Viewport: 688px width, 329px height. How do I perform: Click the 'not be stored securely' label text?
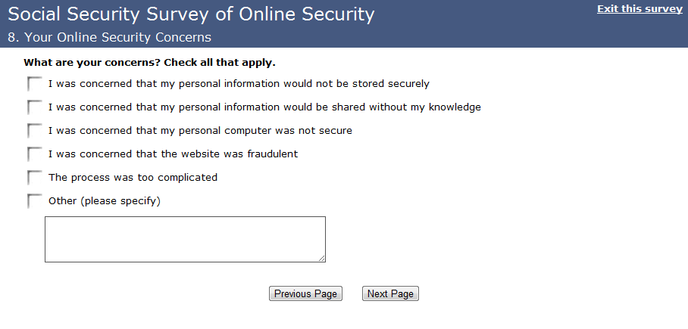pos(239,84)
